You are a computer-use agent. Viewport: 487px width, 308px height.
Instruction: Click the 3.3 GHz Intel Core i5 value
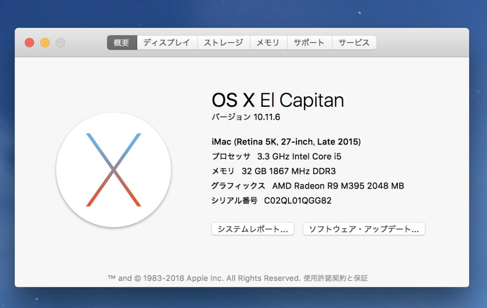point(300,156)
